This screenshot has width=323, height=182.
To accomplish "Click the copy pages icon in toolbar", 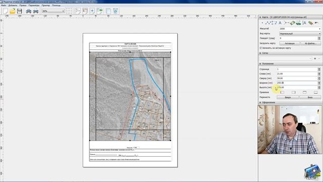I will click(109, 11).
